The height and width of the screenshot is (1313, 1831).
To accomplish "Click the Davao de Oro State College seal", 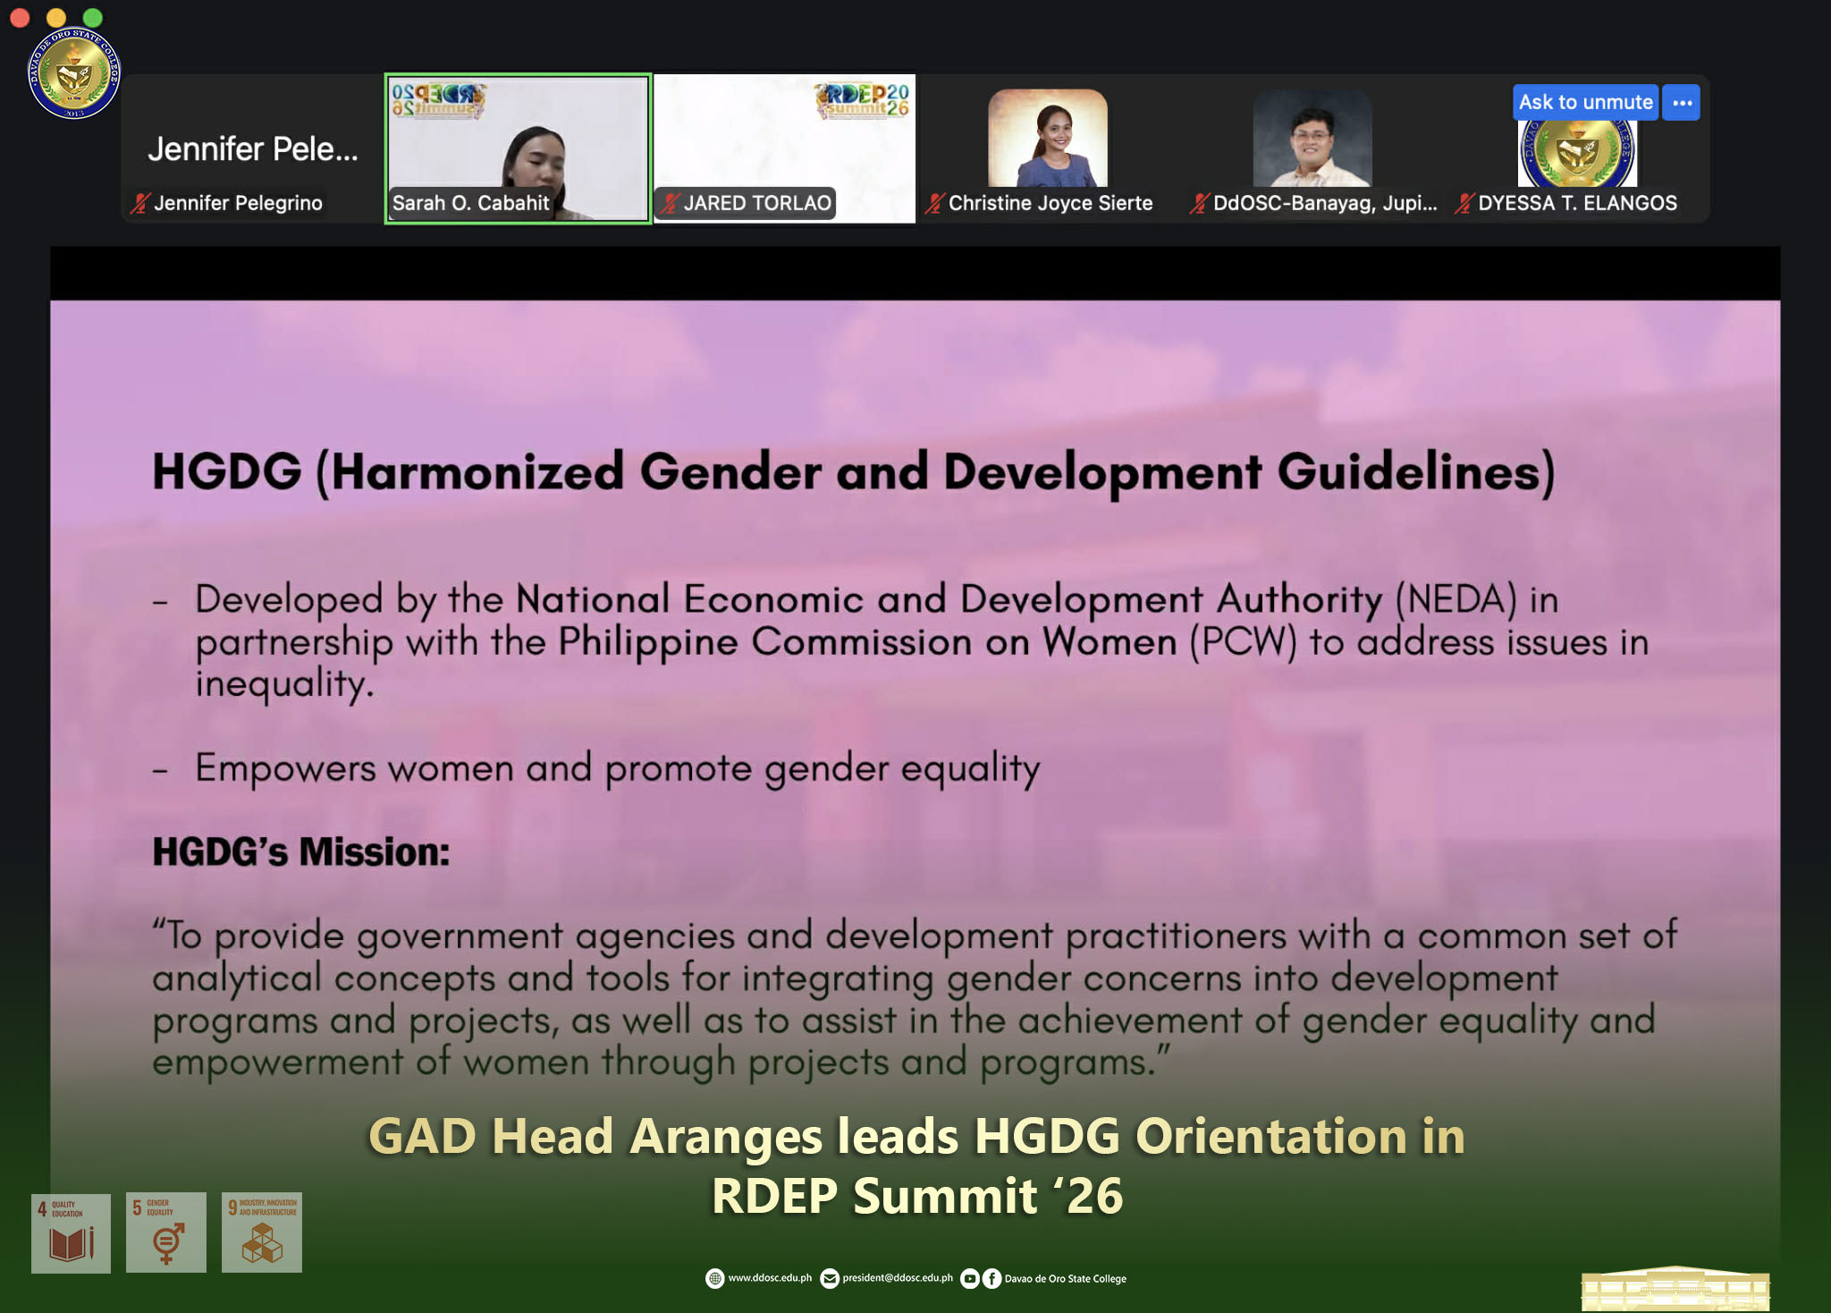I will tap(73, 73).
